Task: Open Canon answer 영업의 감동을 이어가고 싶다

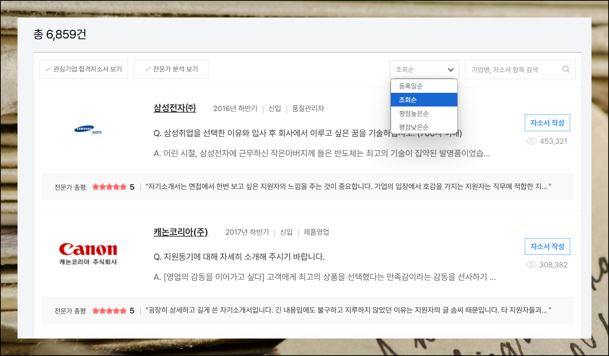Action: (325, 277)
